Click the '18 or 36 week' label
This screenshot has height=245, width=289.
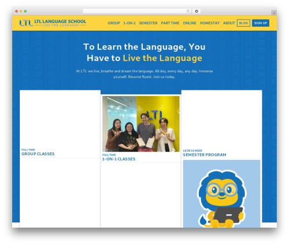click(x=192, y=151)
